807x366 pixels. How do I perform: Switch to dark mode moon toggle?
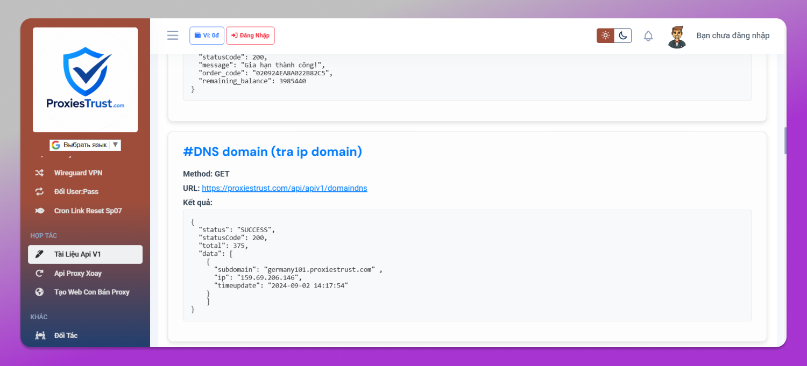pos(623,35)
